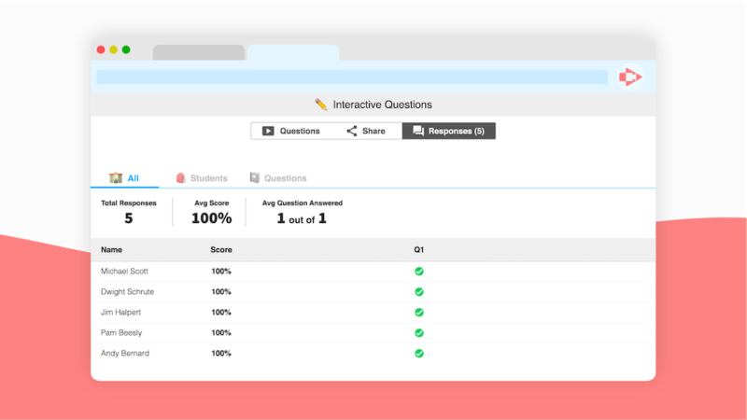Click the Score column header

[221, 249]
